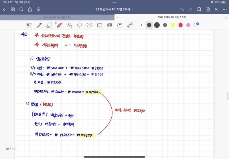Screen dimensions: 229x159
Task: Pick the yellow color swatch
Action: point(173,25)
